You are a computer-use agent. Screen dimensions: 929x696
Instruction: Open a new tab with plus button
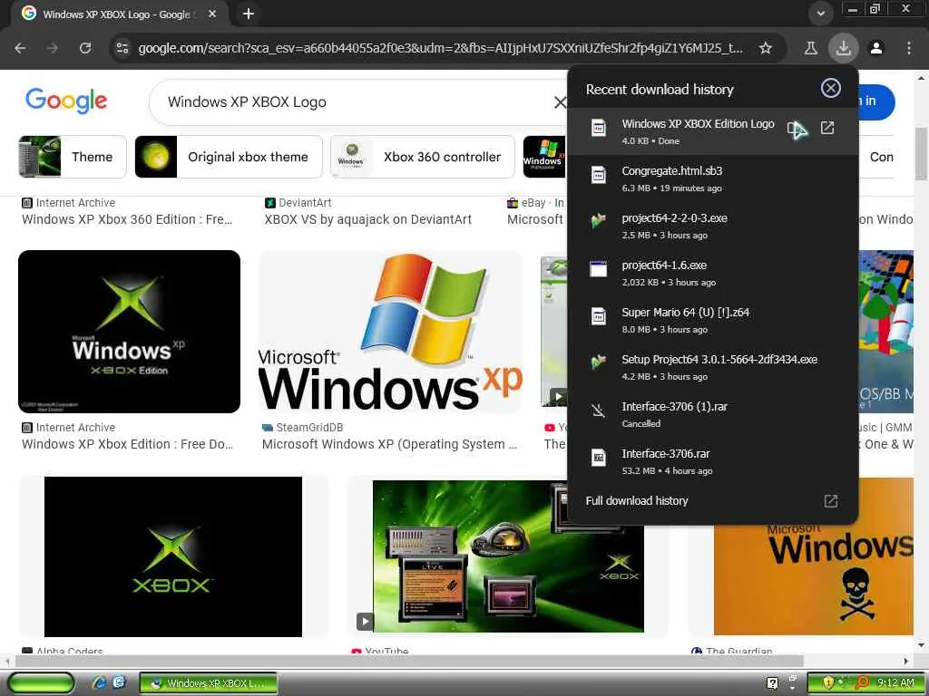(249, 14)
